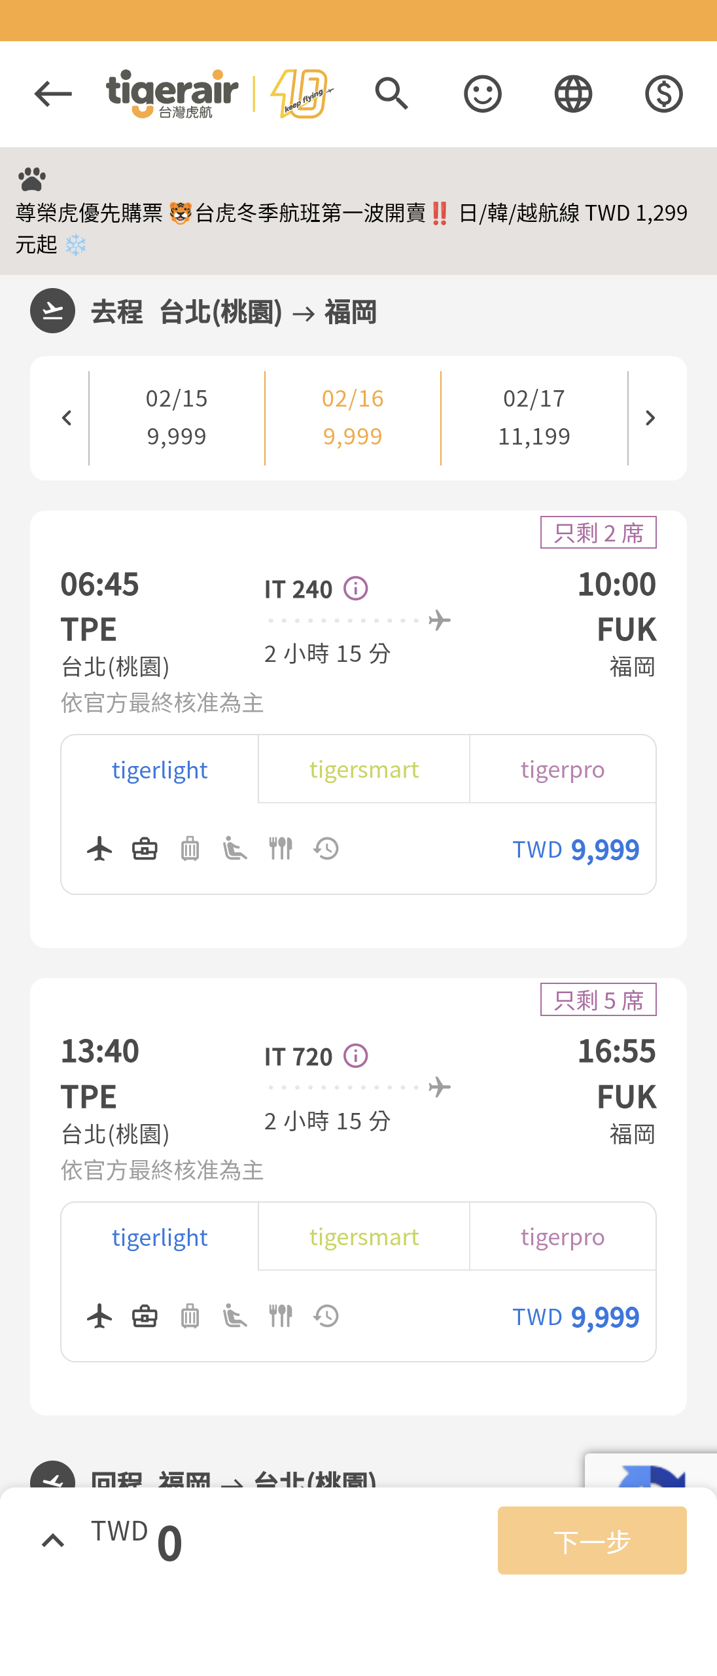The width and height of the screenshot is (717, 1676).
Task: Select TWD 9,999 price for IT 720
Action: tap(576, 1317)
